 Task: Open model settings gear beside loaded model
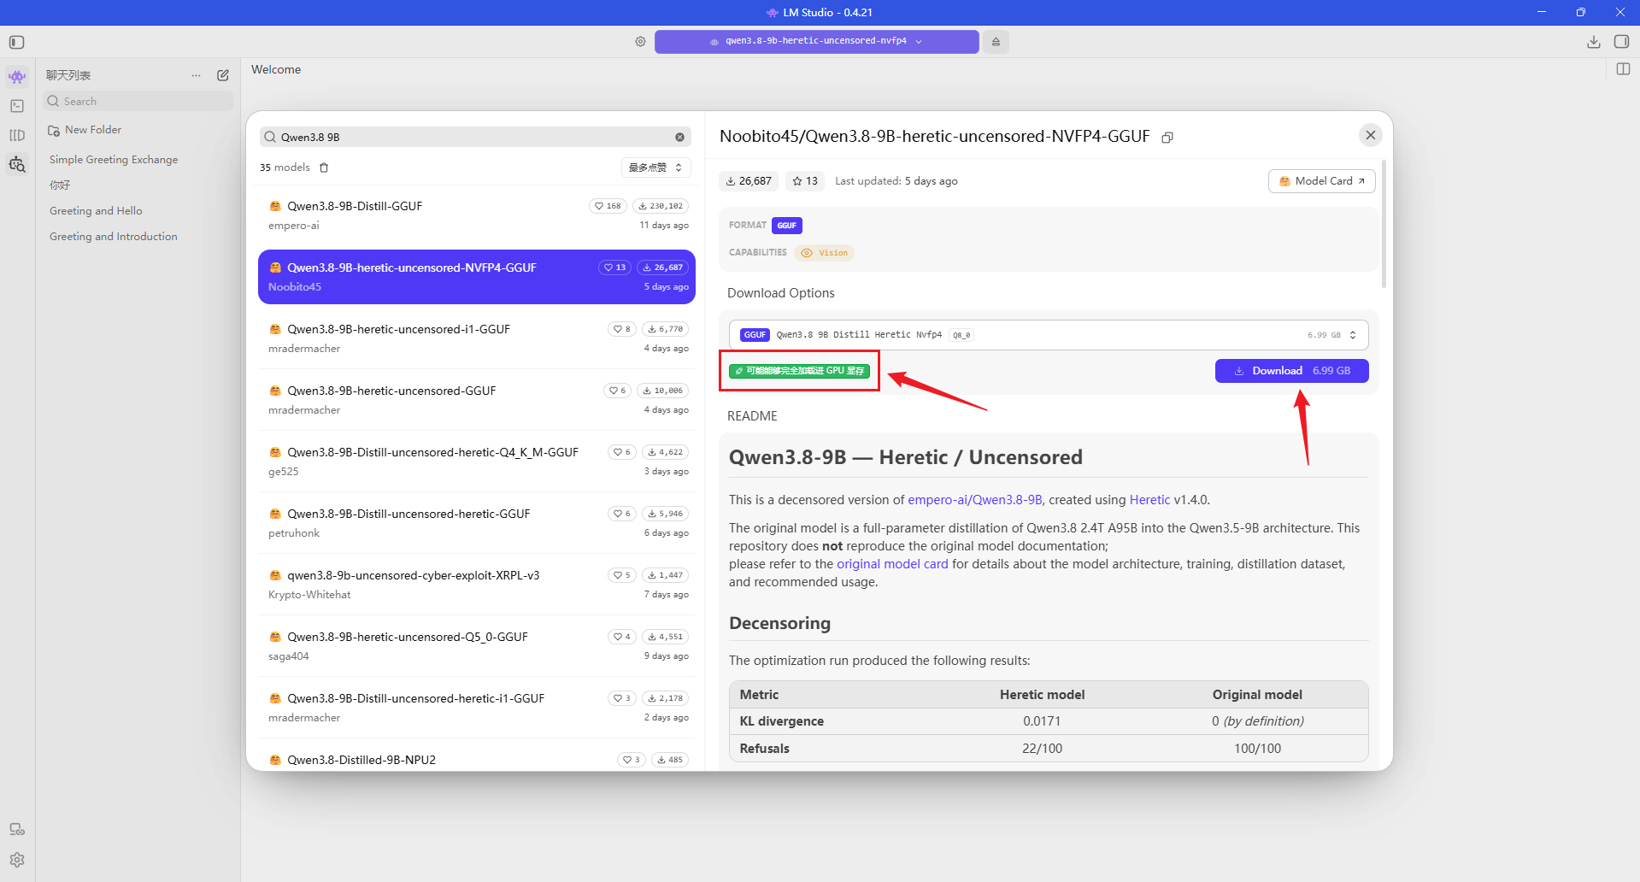(x=640, y=41)
